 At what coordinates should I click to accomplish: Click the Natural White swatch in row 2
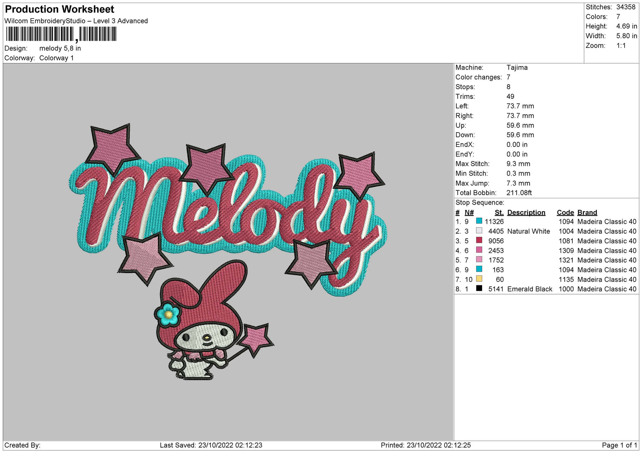pyautogui.click(x=479, y=231)
